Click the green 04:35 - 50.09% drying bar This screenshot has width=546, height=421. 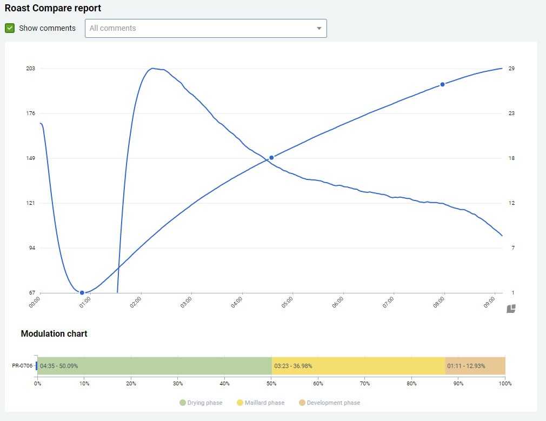click(x=154, y=366)
